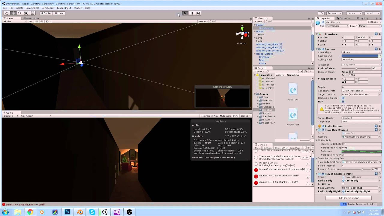The width and height of the screenshot is (384, 216).
Task: Select the Rotate tool in toolbar
Action: 20,13
